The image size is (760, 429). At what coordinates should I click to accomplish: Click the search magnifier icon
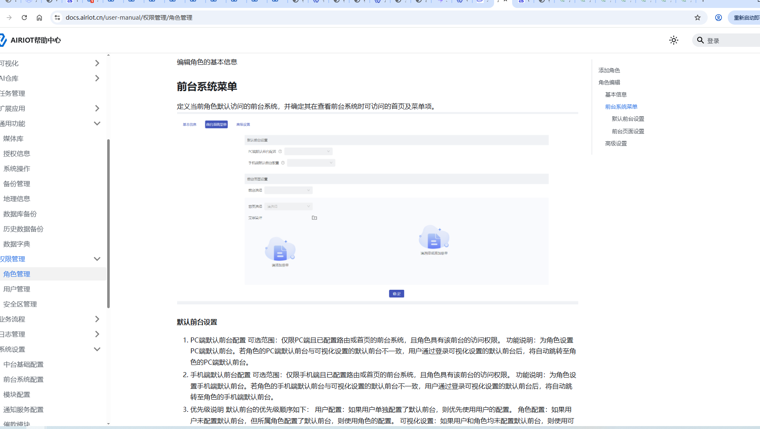coord(700,41)
